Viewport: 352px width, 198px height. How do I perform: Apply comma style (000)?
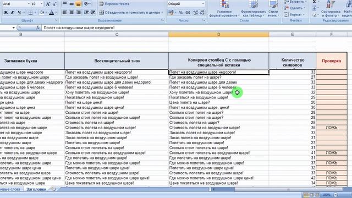188,13
